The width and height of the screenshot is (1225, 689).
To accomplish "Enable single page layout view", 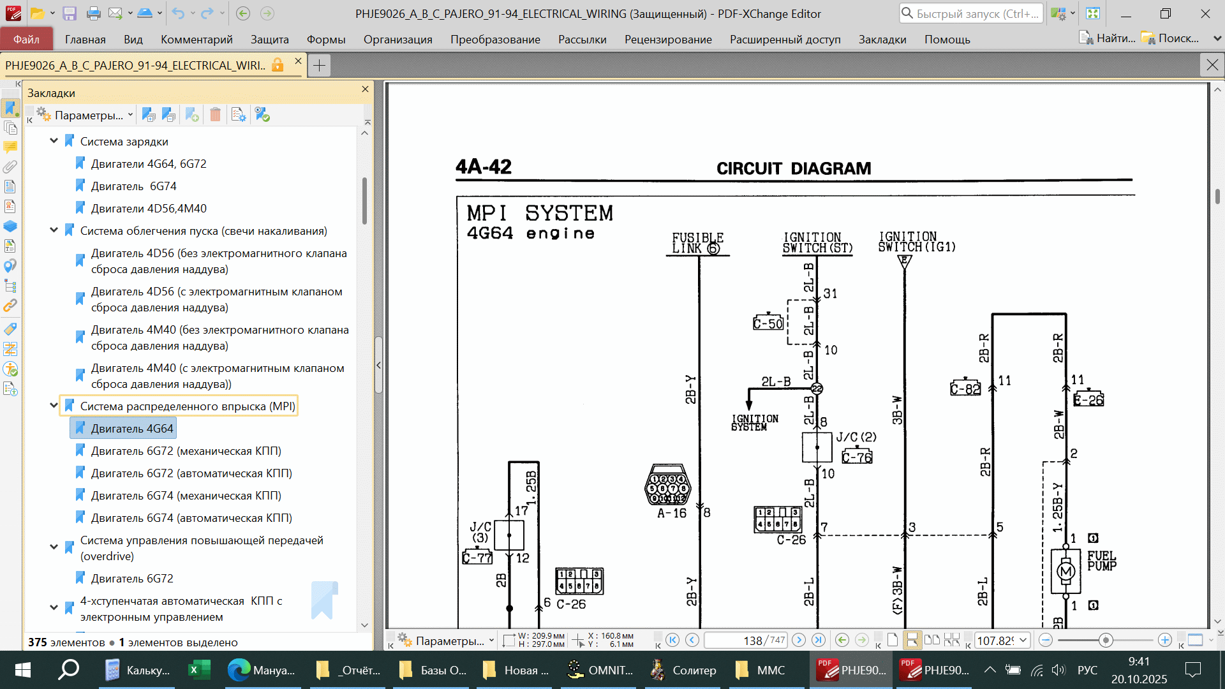I will [893, 640].
